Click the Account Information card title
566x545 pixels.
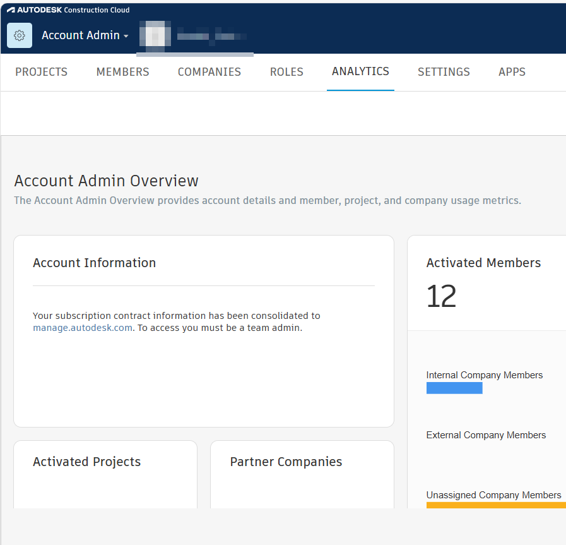[x=94, y=263]
